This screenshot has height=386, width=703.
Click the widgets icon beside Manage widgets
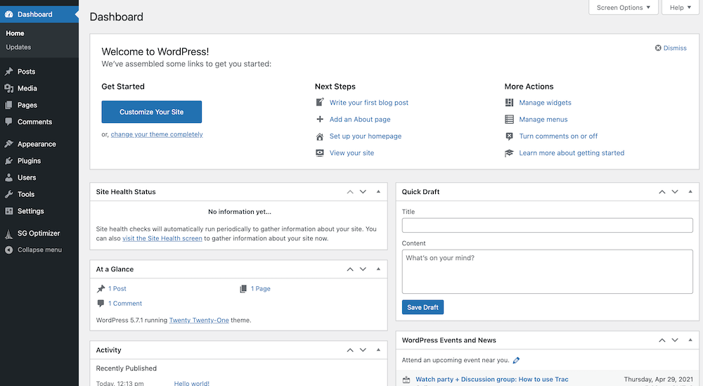coord(509,103)
